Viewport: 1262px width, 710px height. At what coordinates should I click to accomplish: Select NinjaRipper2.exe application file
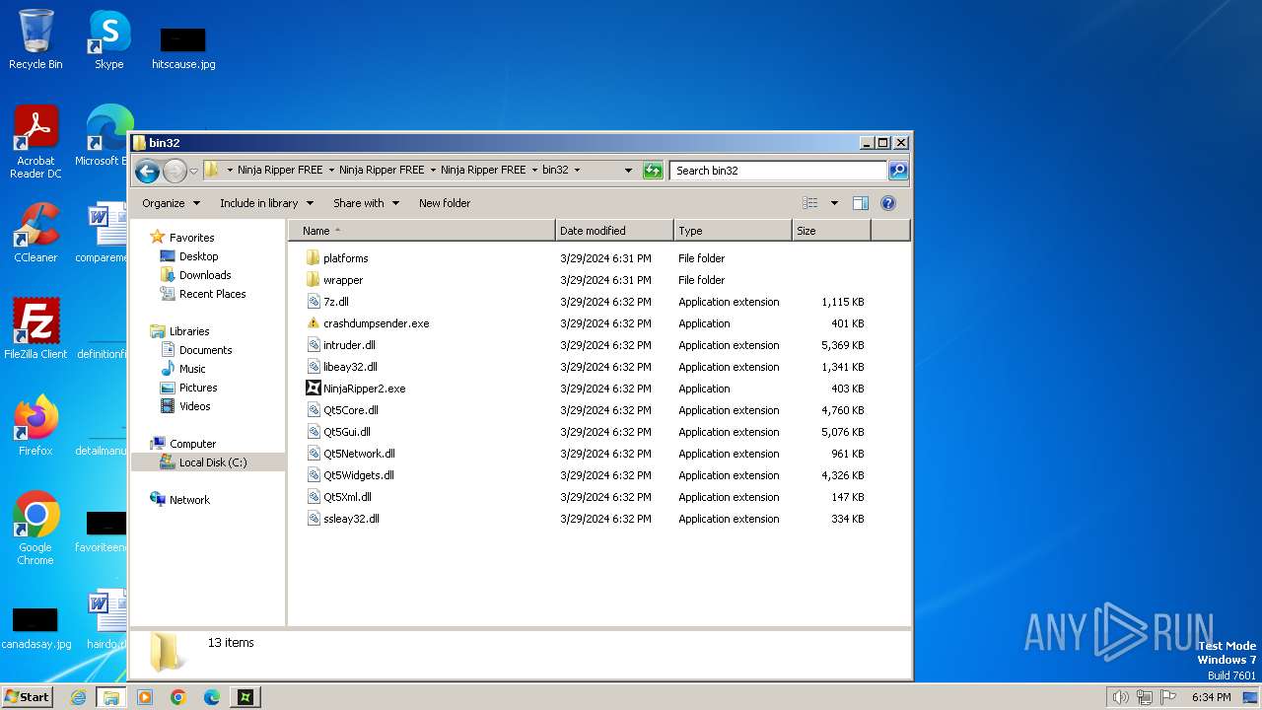(356, 389)
